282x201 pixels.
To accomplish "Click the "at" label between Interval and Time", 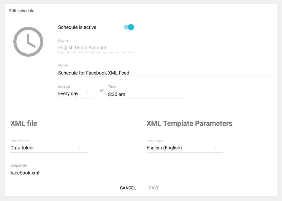I will (x=102, y=90).
